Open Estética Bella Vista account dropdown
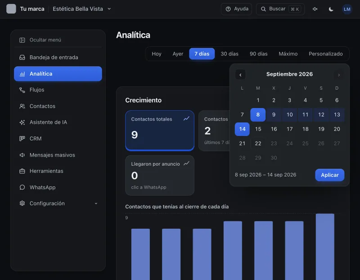The image size is (360, 280). click(82, 9)
